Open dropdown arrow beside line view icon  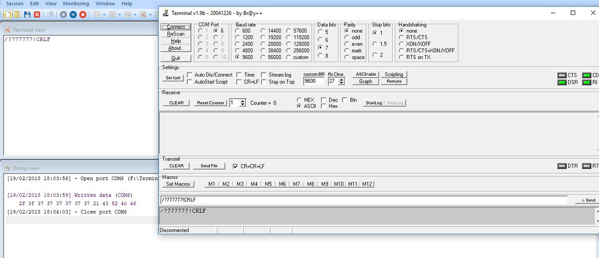click(x=119, y=14)
